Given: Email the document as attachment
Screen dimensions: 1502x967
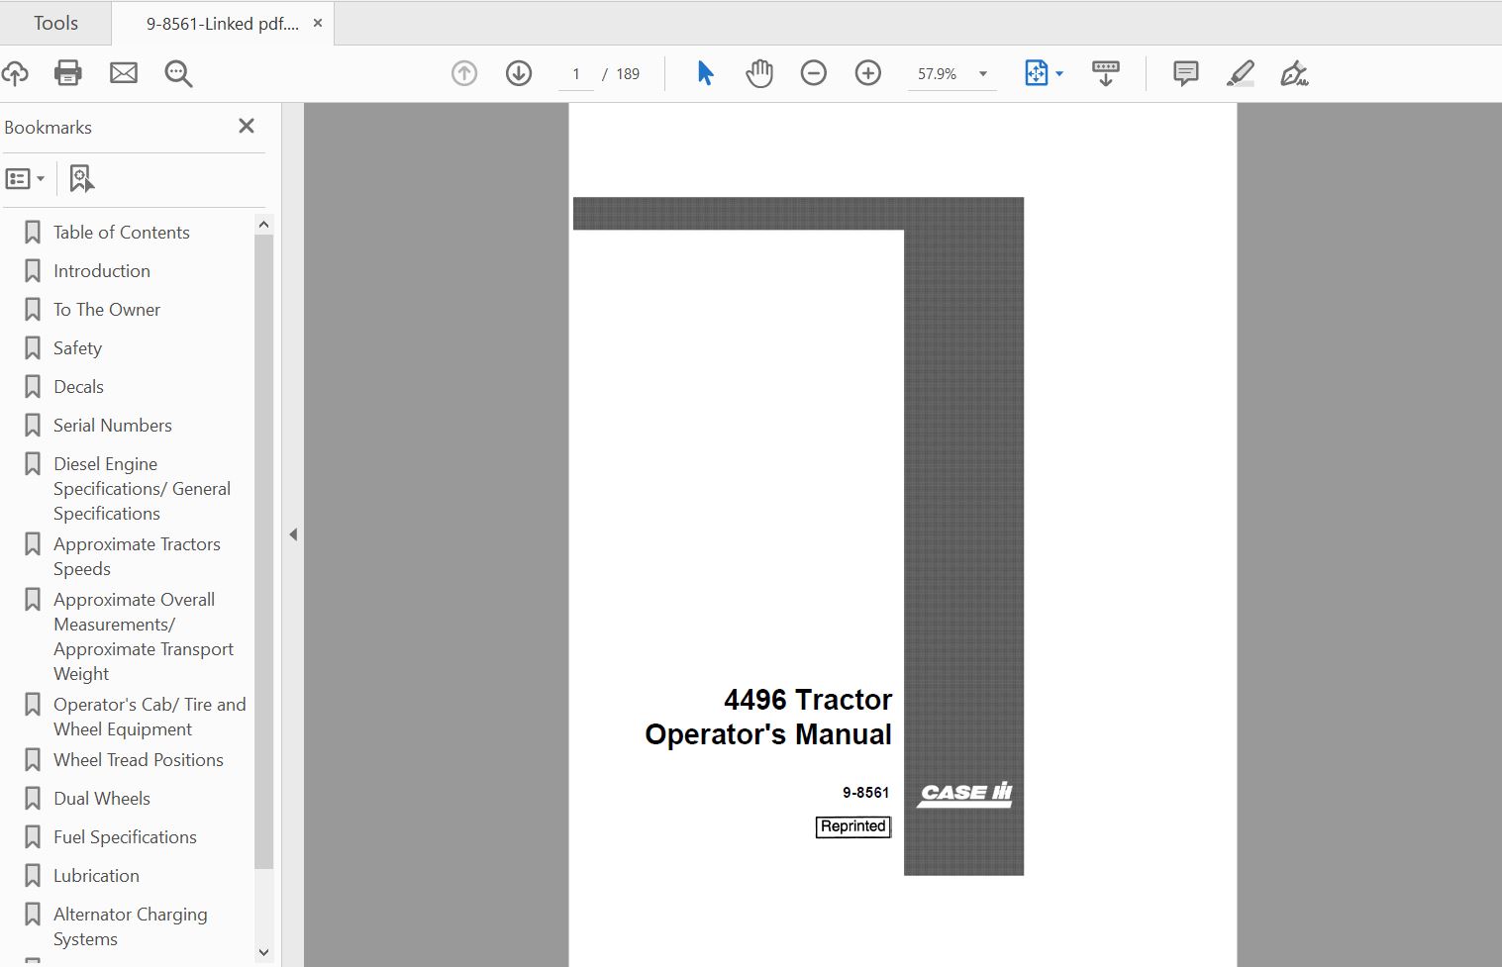Looking at the screenshot, I should click(x=124, y=72).
